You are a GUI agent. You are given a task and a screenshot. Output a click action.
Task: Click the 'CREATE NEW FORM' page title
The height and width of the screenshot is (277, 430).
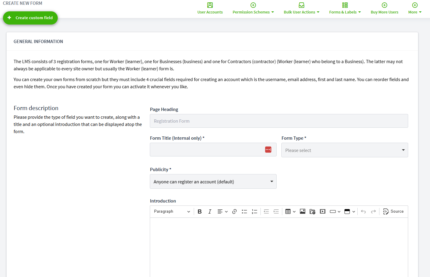pos(22,3)
